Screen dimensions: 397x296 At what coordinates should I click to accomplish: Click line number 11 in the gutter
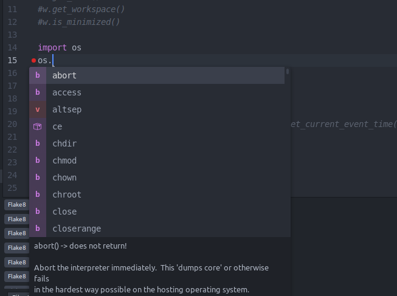[x=12, y=9]
